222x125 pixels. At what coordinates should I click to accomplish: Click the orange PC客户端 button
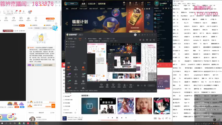(50, 19)
